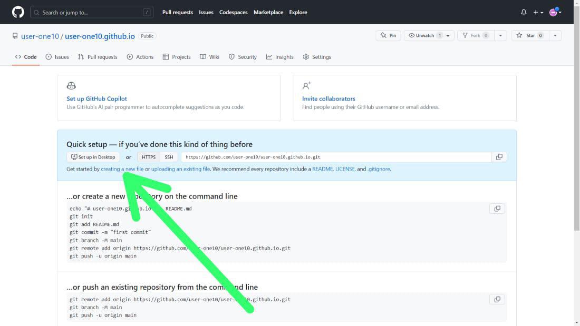Viewport: 580px width, 326px height.
Task: Click the repository icon beside user-one10
Action: [x=15, y=36]
